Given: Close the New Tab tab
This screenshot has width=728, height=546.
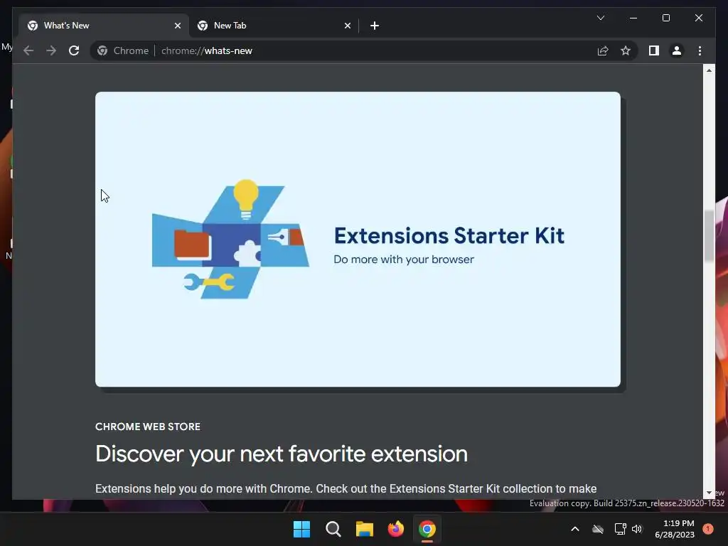Looking at the screenshot, I should tap(347, 26).
